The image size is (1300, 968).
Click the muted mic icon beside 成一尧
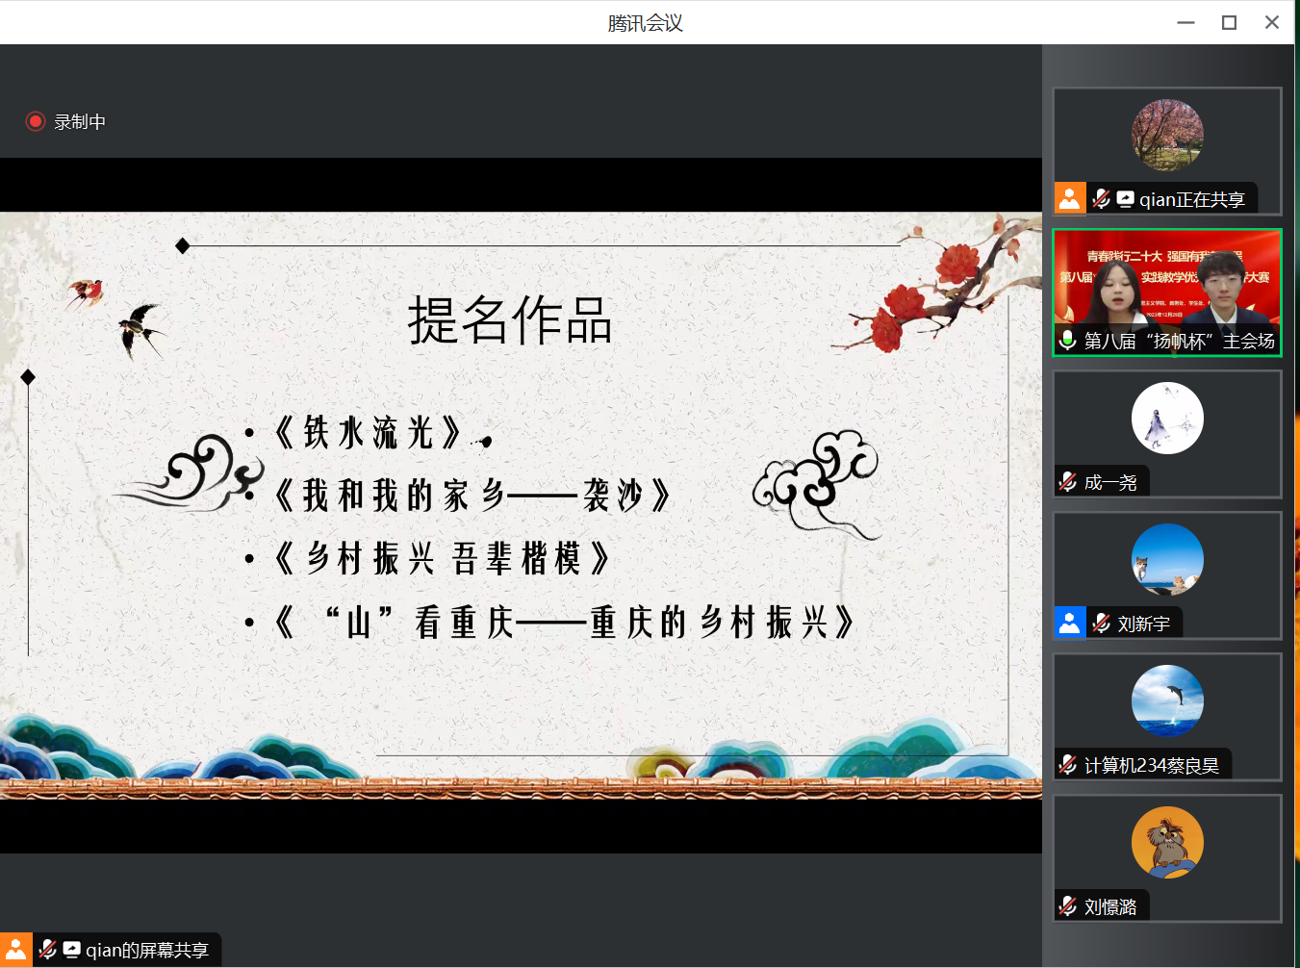1067,481
